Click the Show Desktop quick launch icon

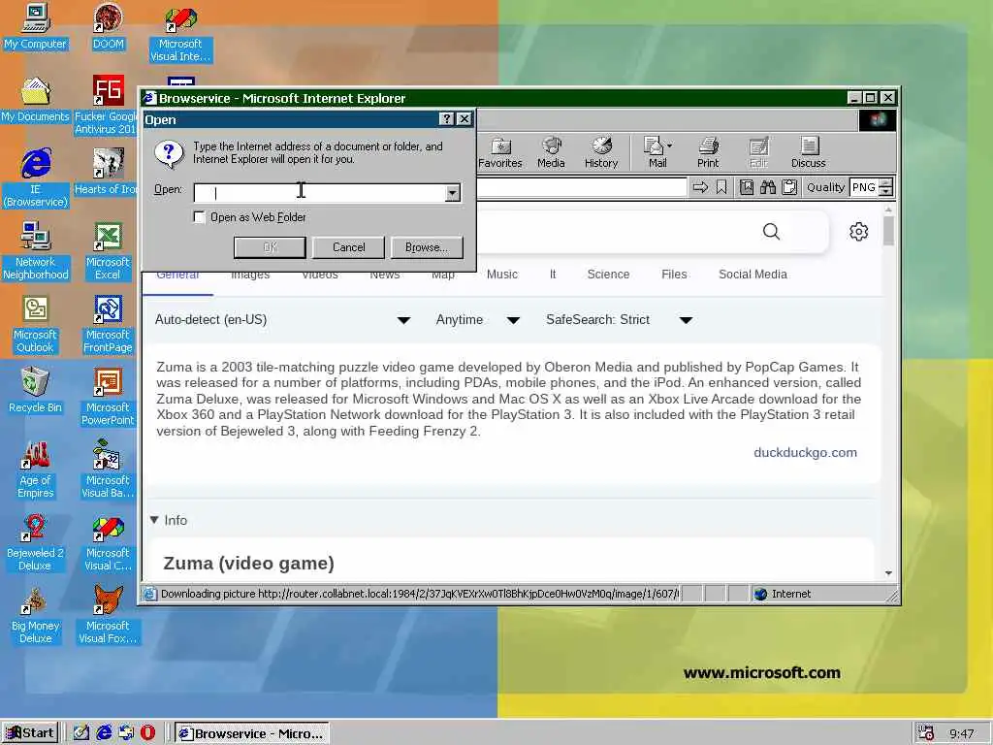click(81, 733)
